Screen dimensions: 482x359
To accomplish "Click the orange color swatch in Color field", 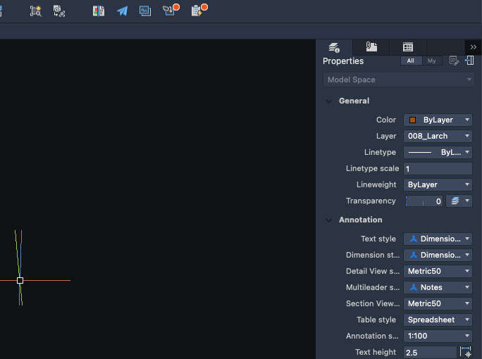I will point(412,120).
